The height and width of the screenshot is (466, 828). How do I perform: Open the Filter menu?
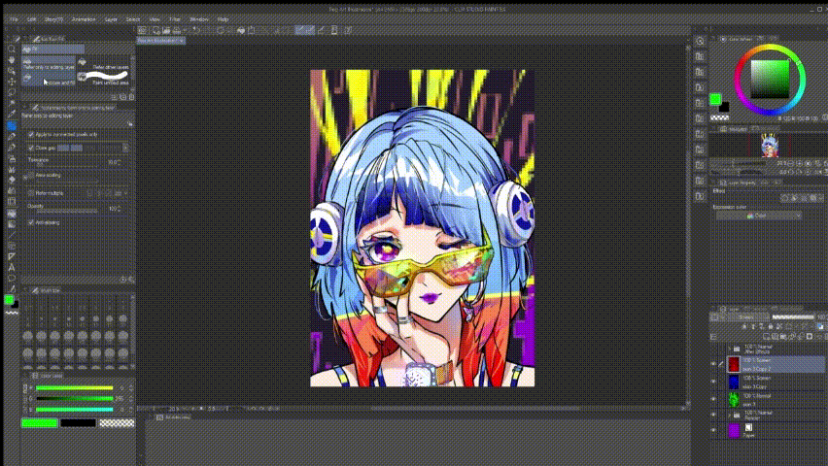tap(174, 18)
